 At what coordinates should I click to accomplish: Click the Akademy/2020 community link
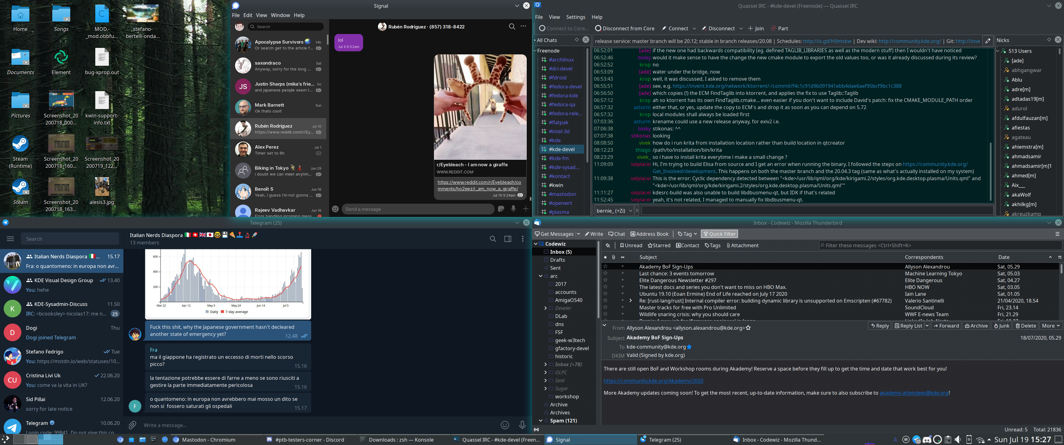click(653, 381)
